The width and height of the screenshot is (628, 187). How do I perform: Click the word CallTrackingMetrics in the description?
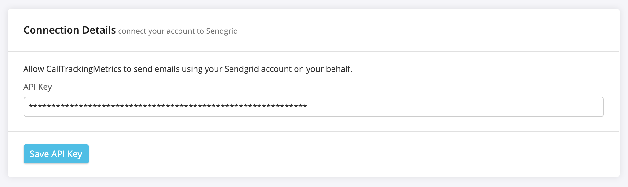[x=84, y=69]
